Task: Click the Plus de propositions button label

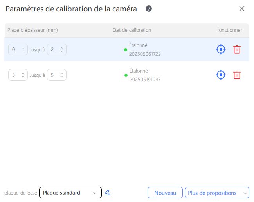Action: pyautogui.click(x=212, y=193)
